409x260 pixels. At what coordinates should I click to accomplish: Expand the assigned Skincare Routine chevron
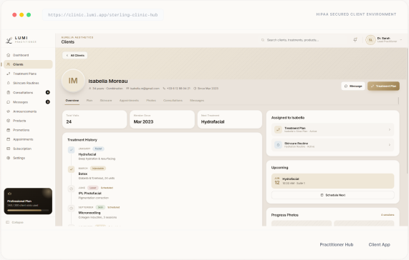[390, 145]
